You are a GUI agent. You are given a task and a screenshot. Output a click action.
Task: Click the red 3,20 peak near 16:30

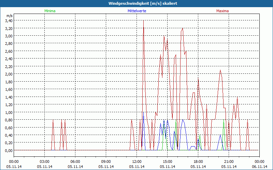(x=182, y=28)
